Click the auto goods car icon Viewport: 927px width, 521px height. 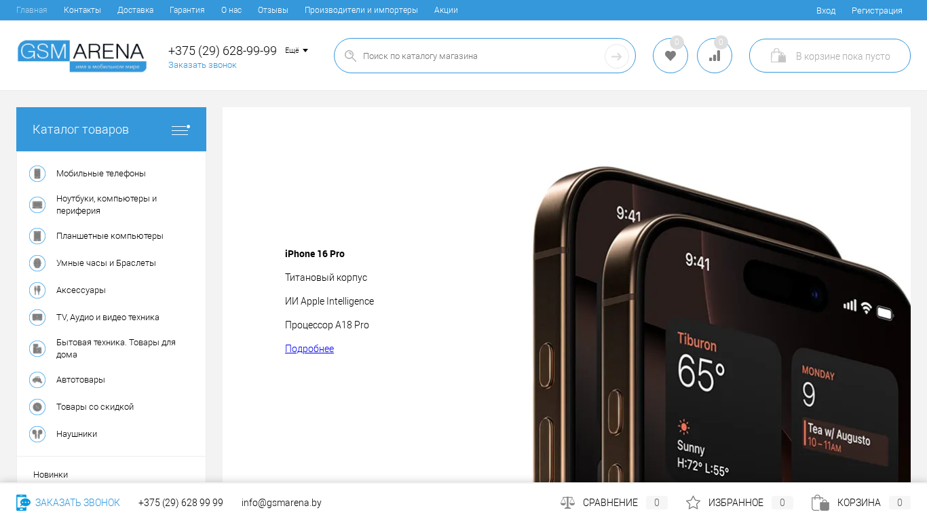(x=37, y=380)
